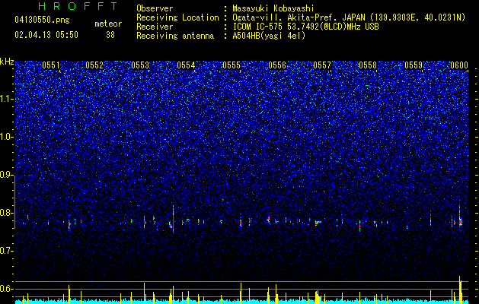Click the 1.1 kHz axis label
Viewport: 479px width, 304px height.
pyautogui.click(x=6, y=99)
